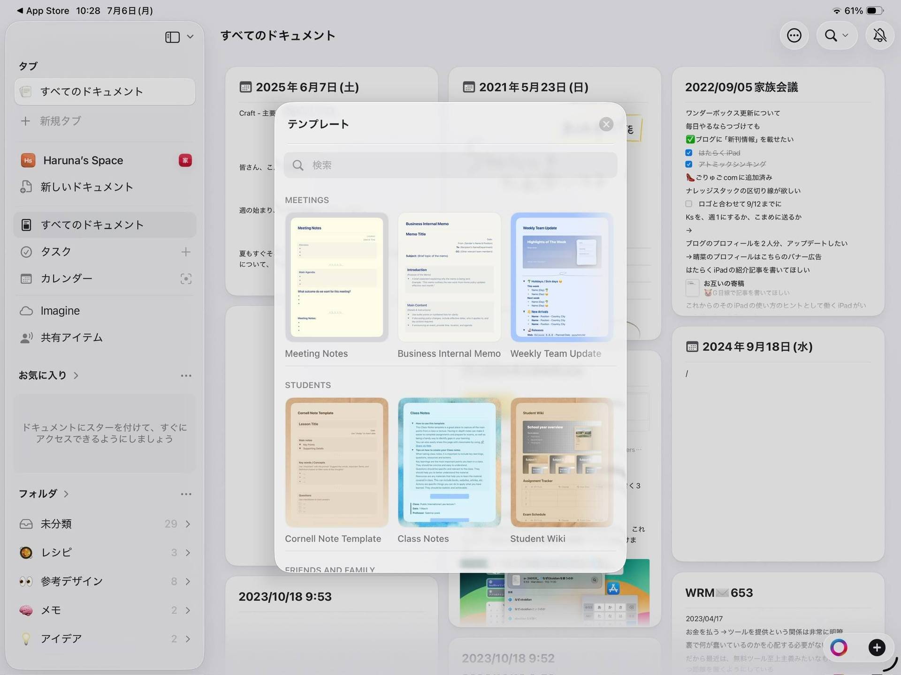Expand the お気に入り section chevron

[76, 375]
